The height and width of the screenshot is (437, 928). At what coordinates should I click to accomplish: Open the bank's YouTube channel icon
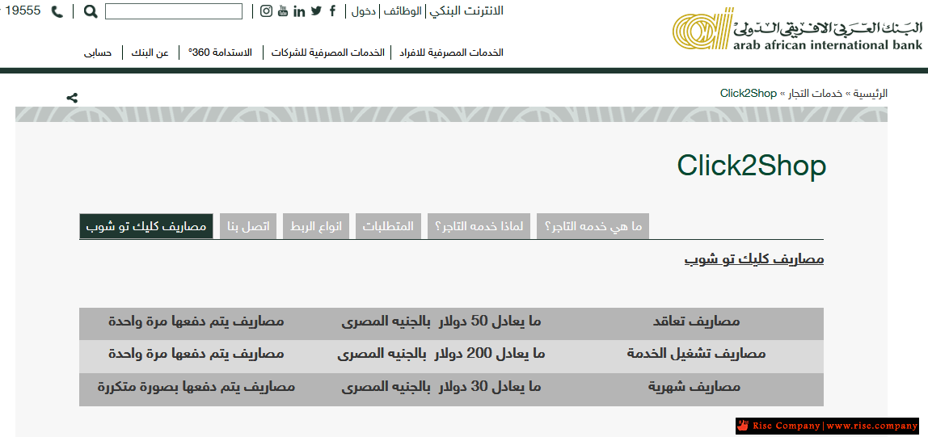tap(283, 11)
